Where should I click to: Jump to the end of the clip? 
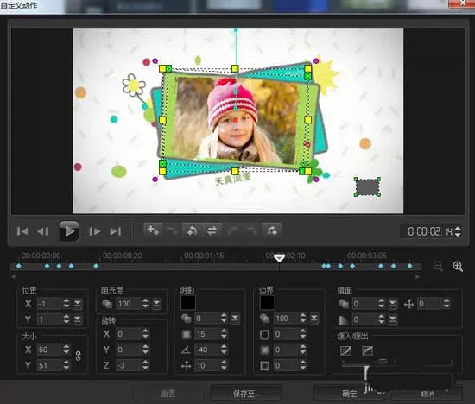tap(116, 231)
